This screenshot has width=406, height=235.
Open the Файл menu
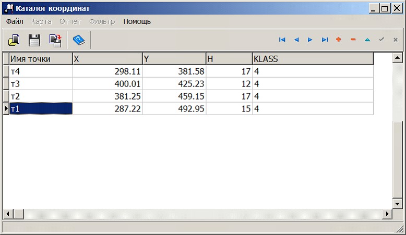coord(15,21)
